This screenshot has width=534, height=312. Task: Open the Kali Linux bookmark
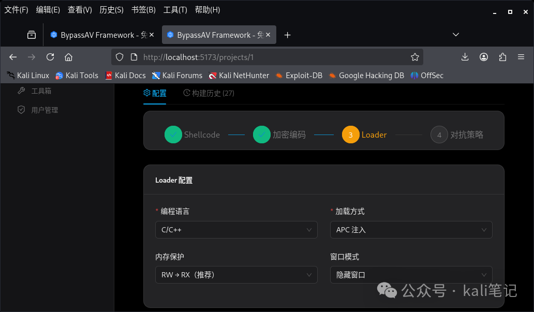28,75
